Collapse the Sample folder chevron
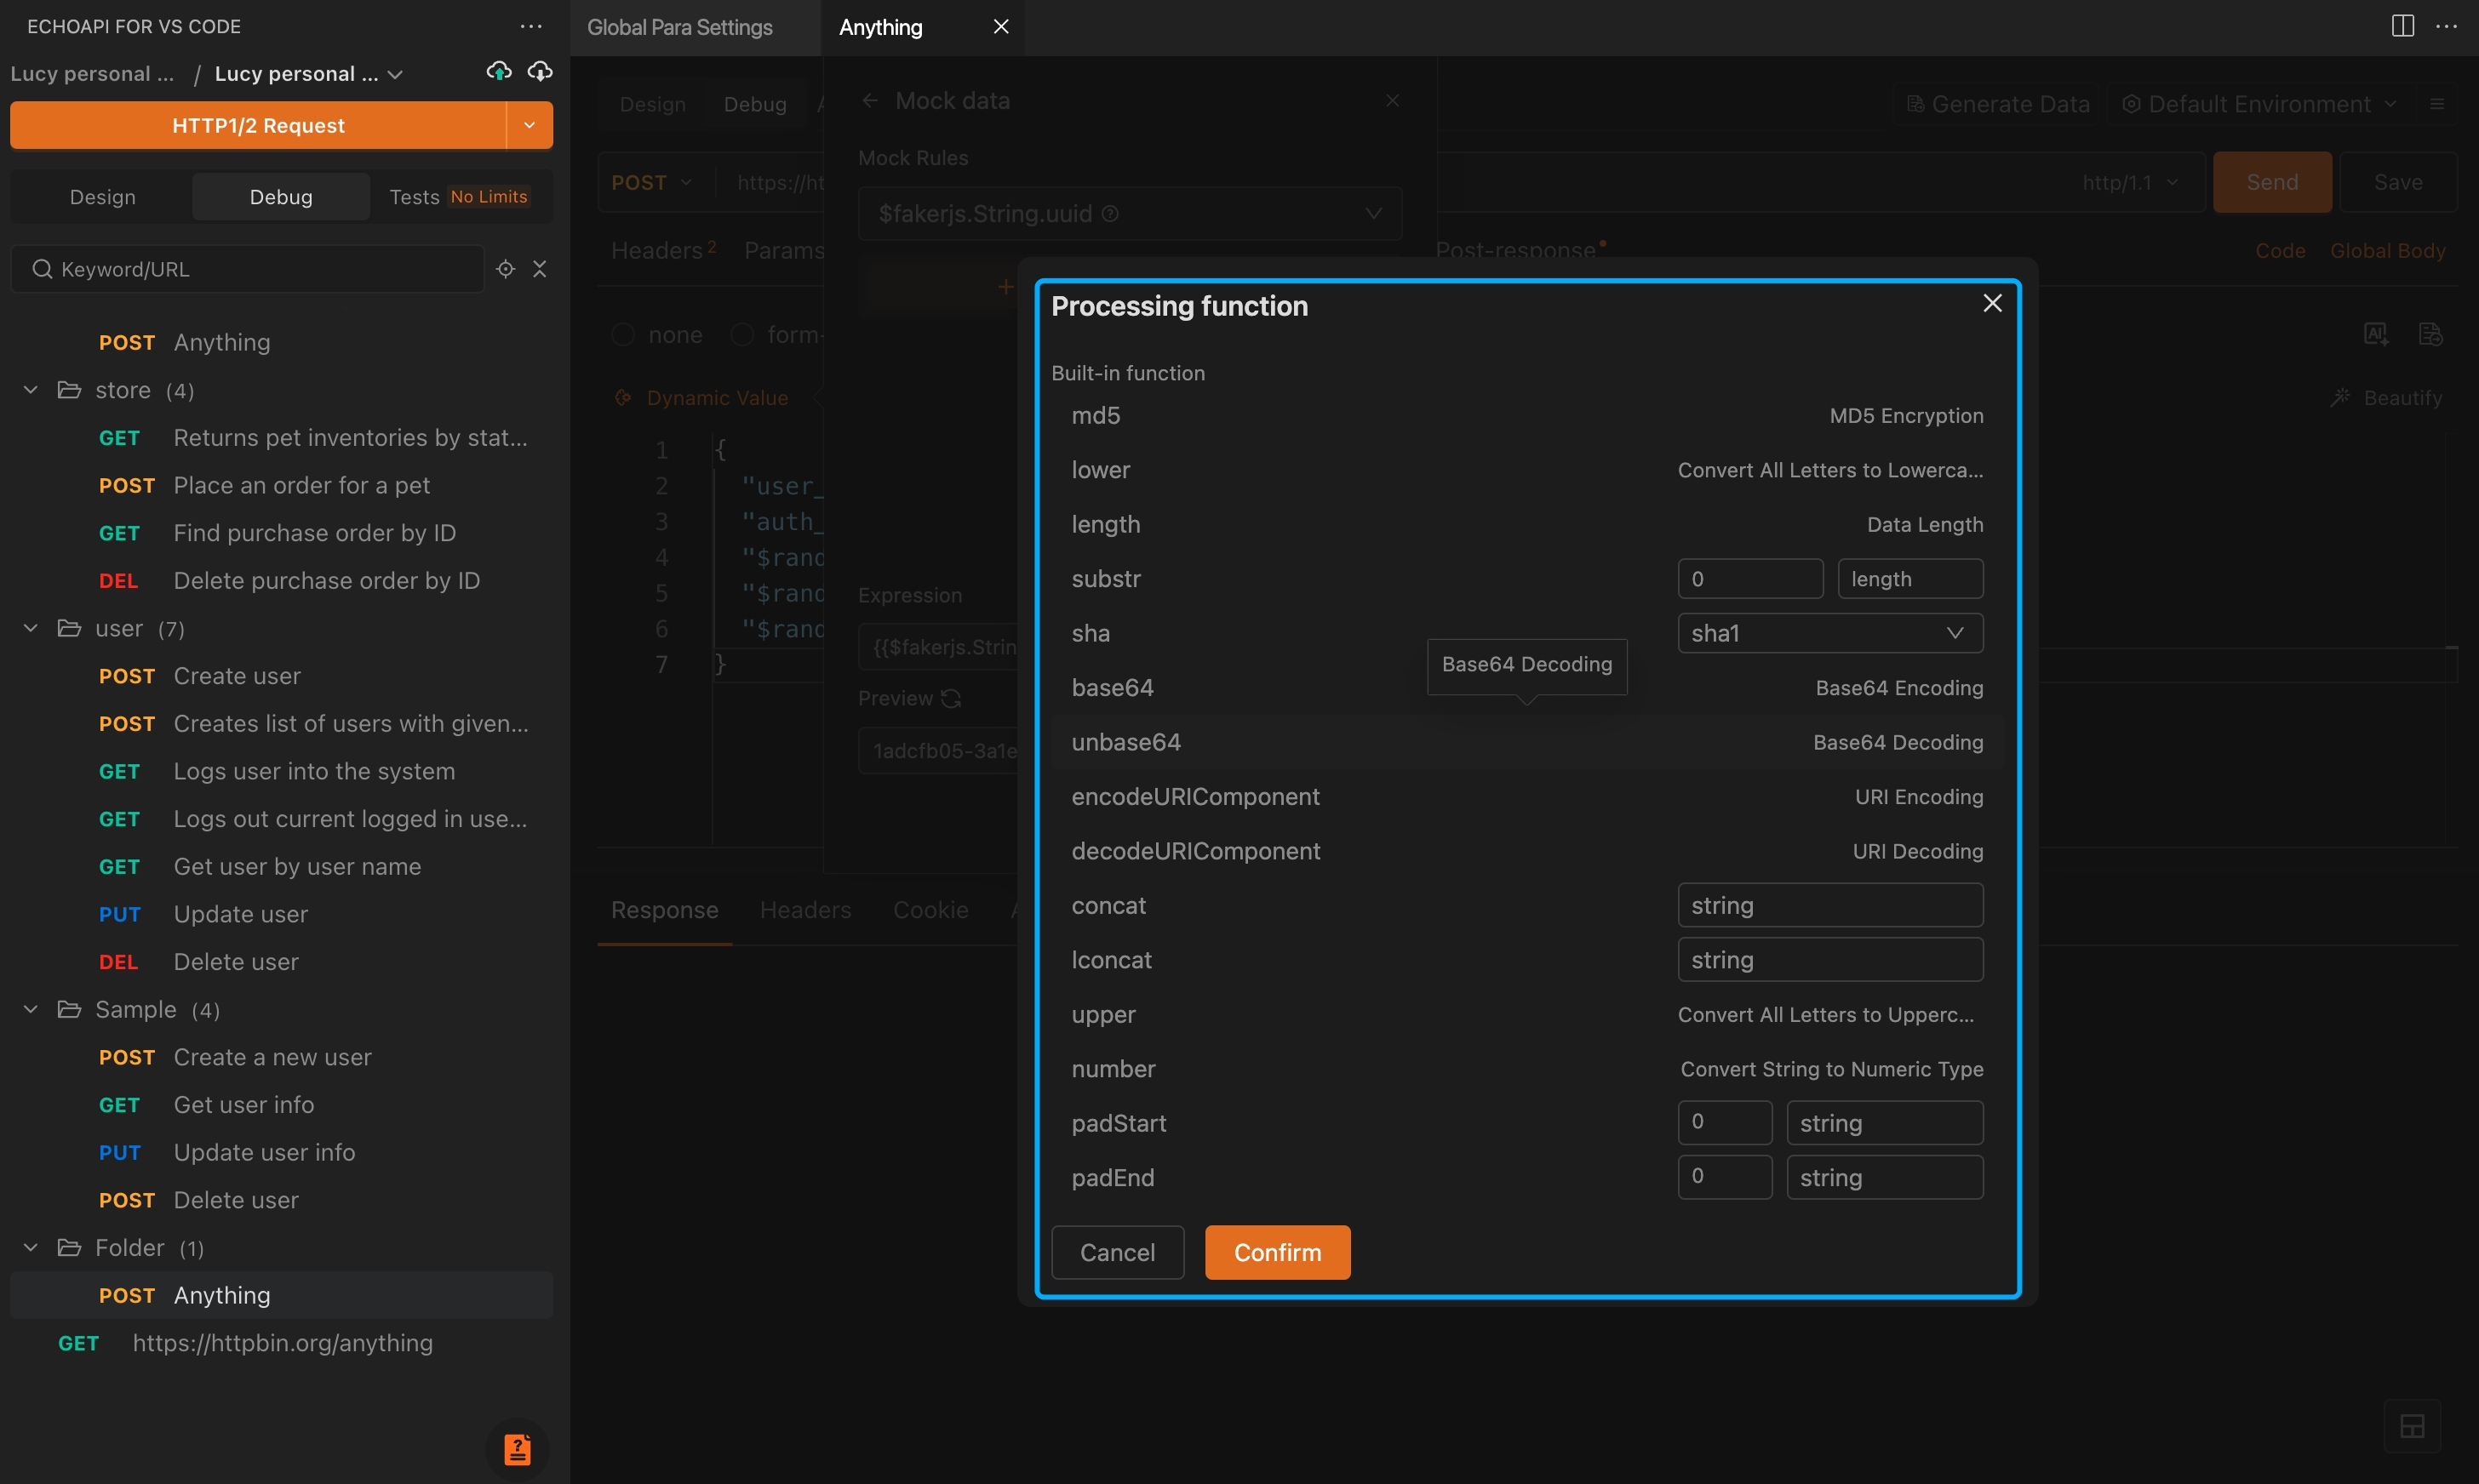The image size is (2479, 1484). coord(31,1010)
